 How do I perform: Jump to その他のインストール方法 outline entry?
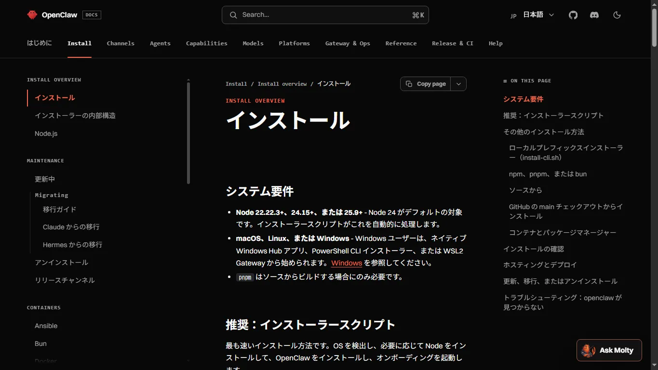(544, 132)
